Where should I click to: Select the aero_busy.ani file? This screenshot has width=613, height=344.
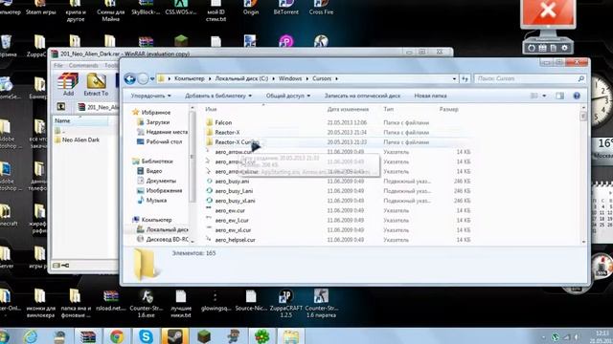point(232,182)
